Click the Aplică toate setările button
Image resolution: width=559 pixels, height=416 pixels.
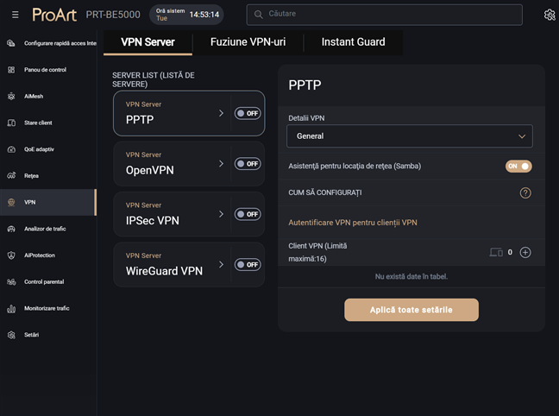point(411,310)
